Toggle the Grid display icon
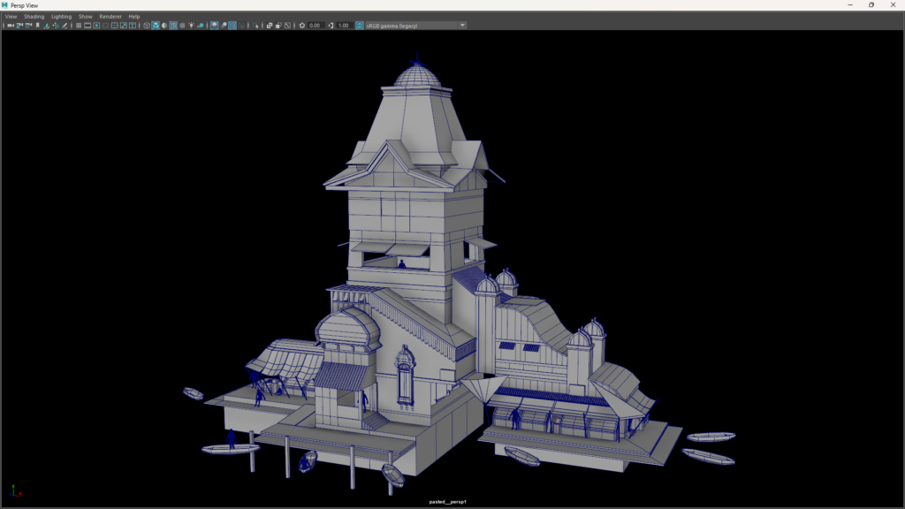This screenshot has height=509, width=905. click(79, 26)
